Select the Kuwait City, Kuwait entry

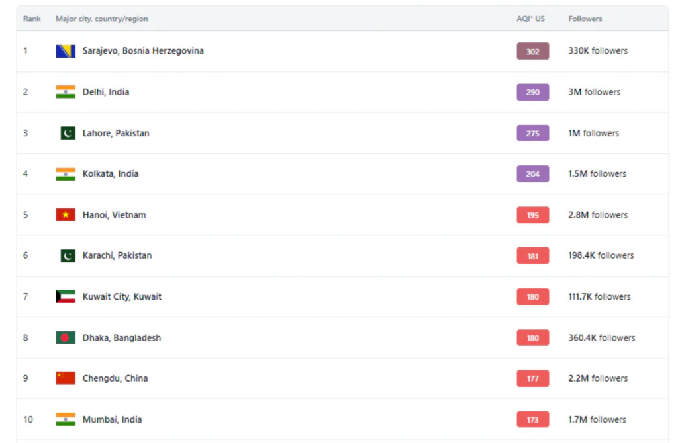click(122, 297)
